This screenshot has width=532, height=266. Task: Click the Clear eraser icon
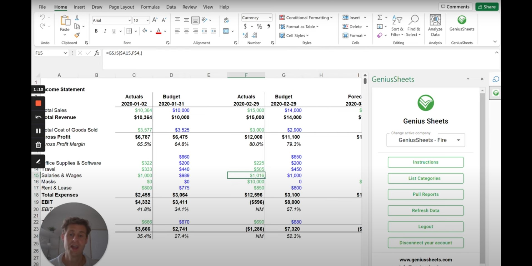coord(380,35)
